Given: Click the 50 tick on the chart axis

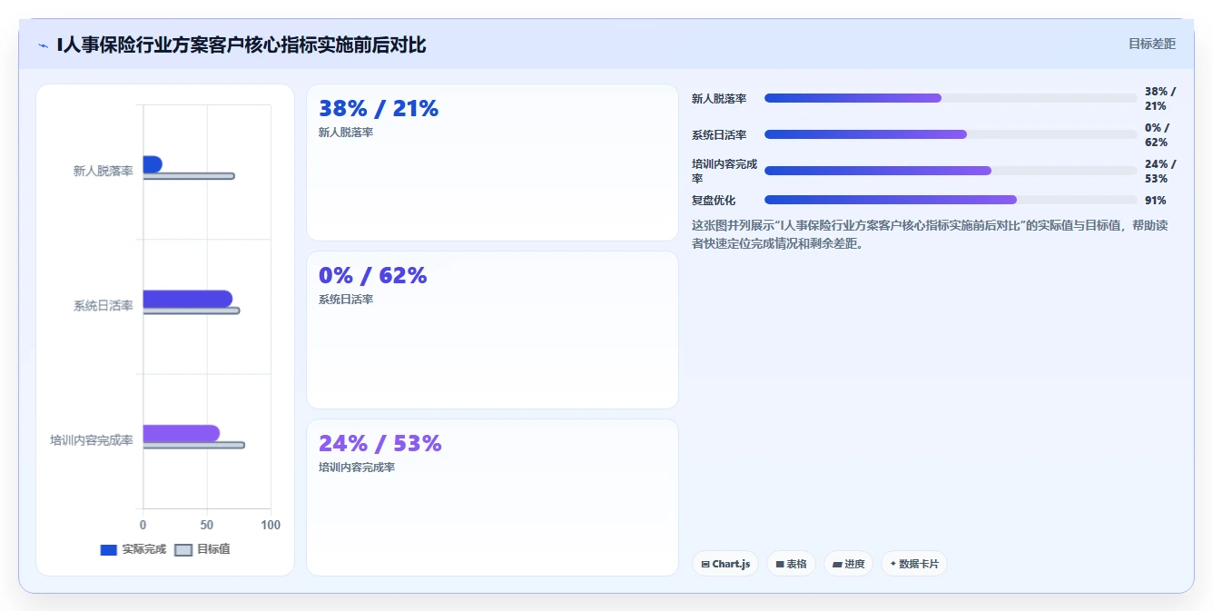Looking at the screenshot, I should (x=207, y=525).
